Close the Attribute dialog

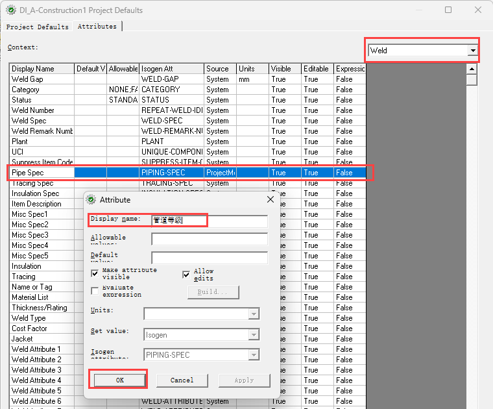tap(270, 200)
